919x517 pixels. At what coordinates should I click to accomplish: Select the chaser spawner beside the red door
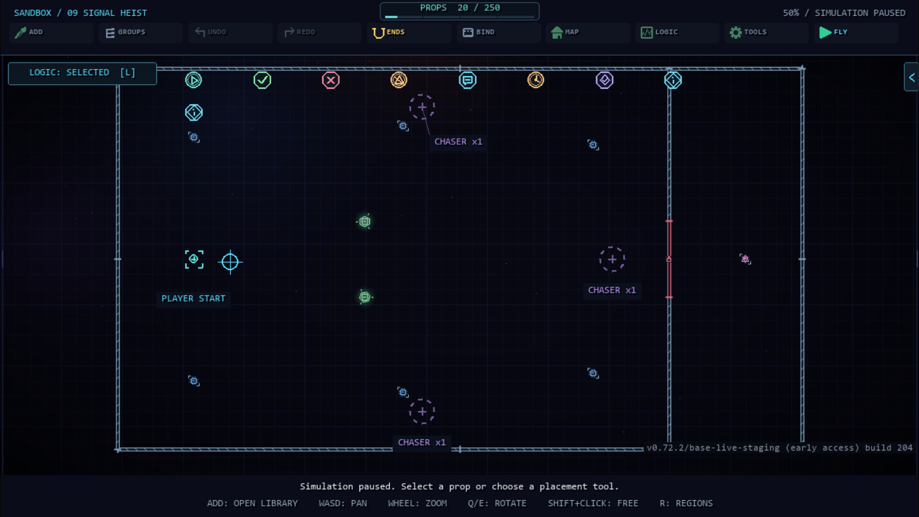tap(612, 259)
